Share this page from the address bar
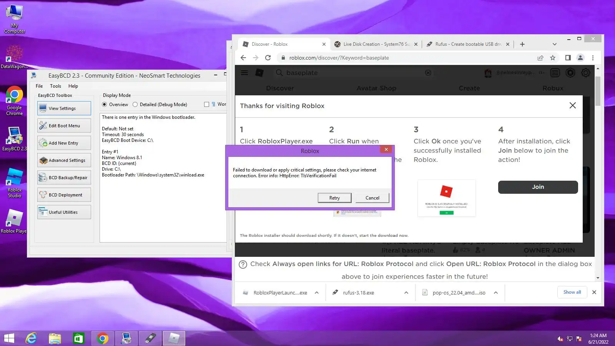 [540, 58]
